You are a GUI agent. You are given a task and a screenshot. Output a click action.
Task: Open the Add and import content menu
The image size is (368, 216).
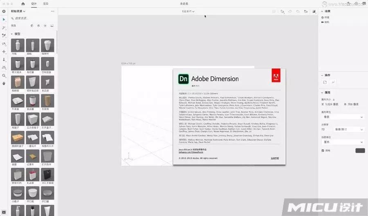[x=4, y=11]
